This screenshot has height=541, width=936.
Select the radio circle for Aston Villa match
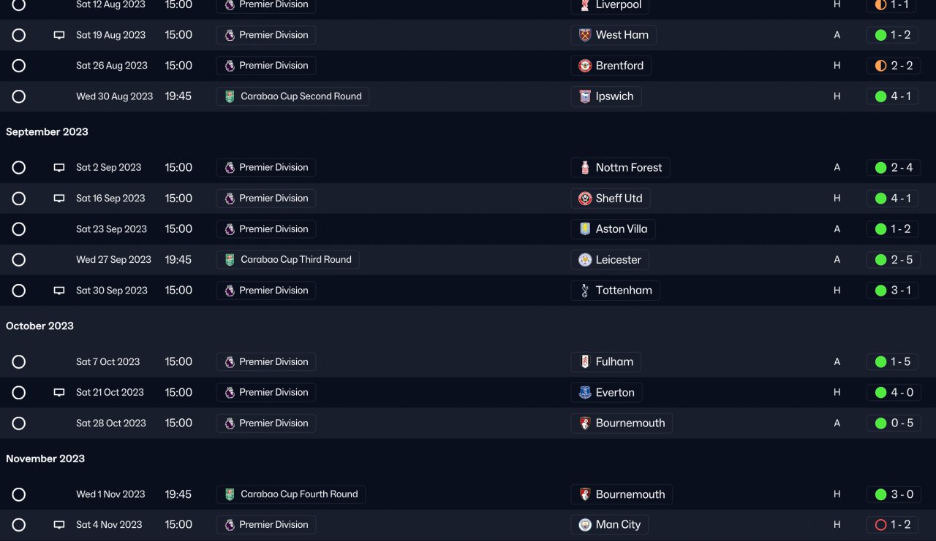click(x=19, y=229)
